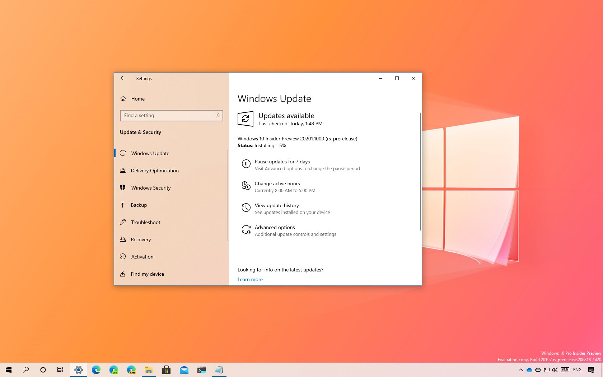The image size is (603, 377).
Task: Click the Settings content scrollbar
Action: click(x=420, y=172)
